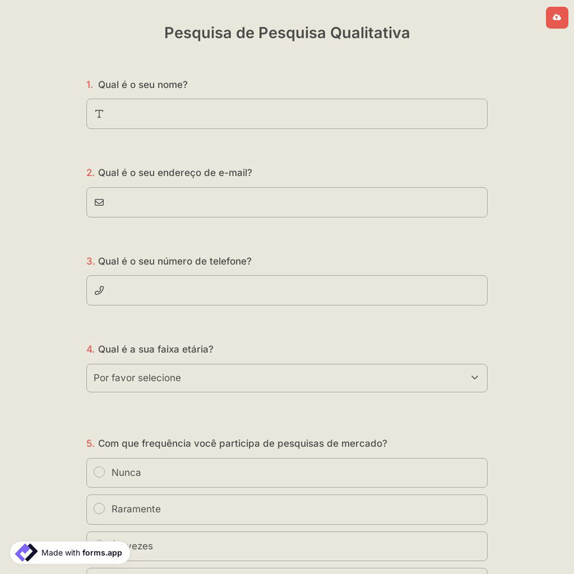Viewport: 574px width, 574px height.
Task: Click the forms.app logo icon at bottom left
Action: pos(26,552)
